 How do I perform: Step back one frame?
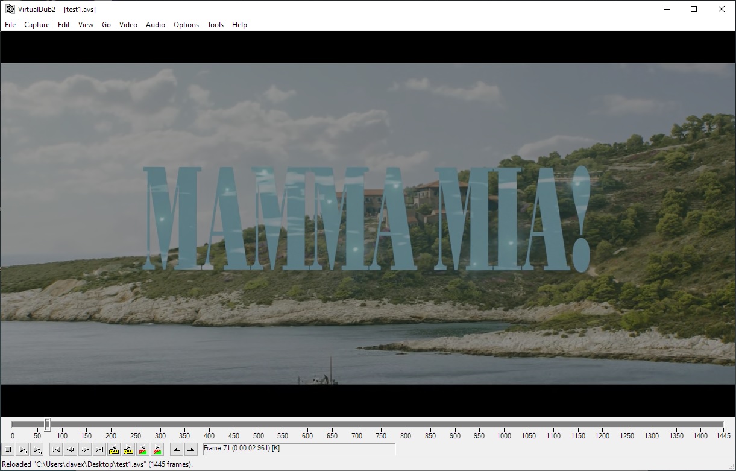coord(71,449)
